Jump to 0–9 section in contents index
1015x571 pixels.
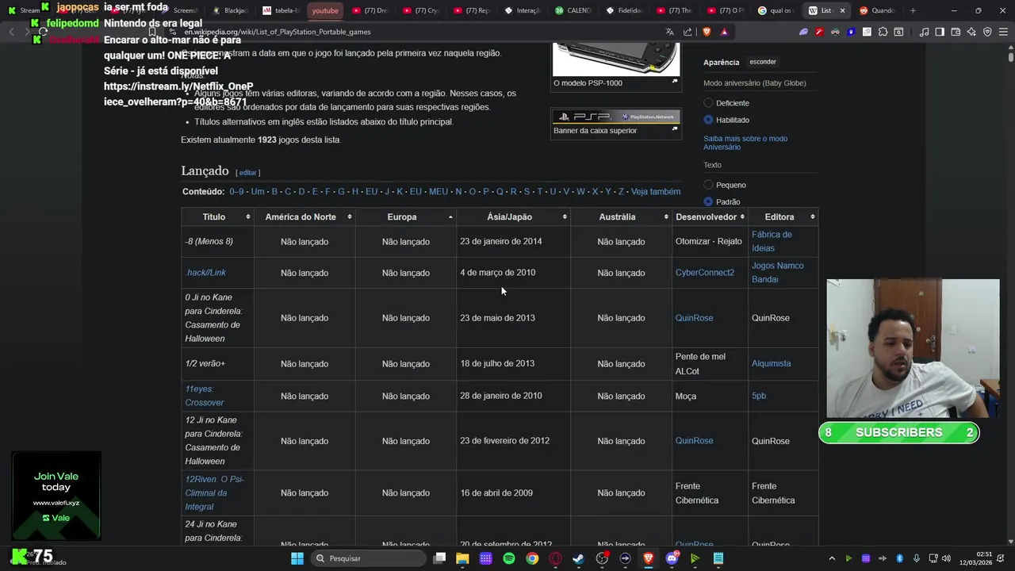click(x=236, y=192)
